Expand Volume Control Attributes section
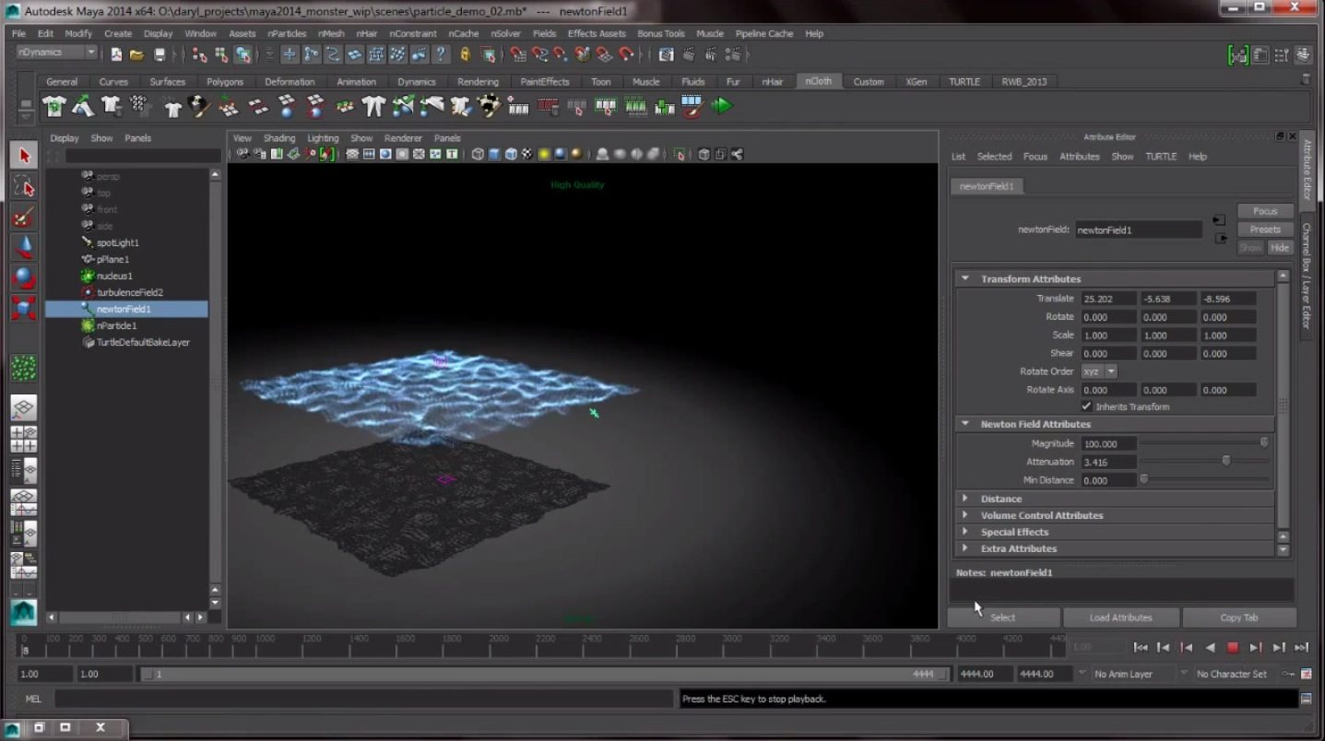The height and width of the screenshot is (741, 1325). click(x=965, y=515)
